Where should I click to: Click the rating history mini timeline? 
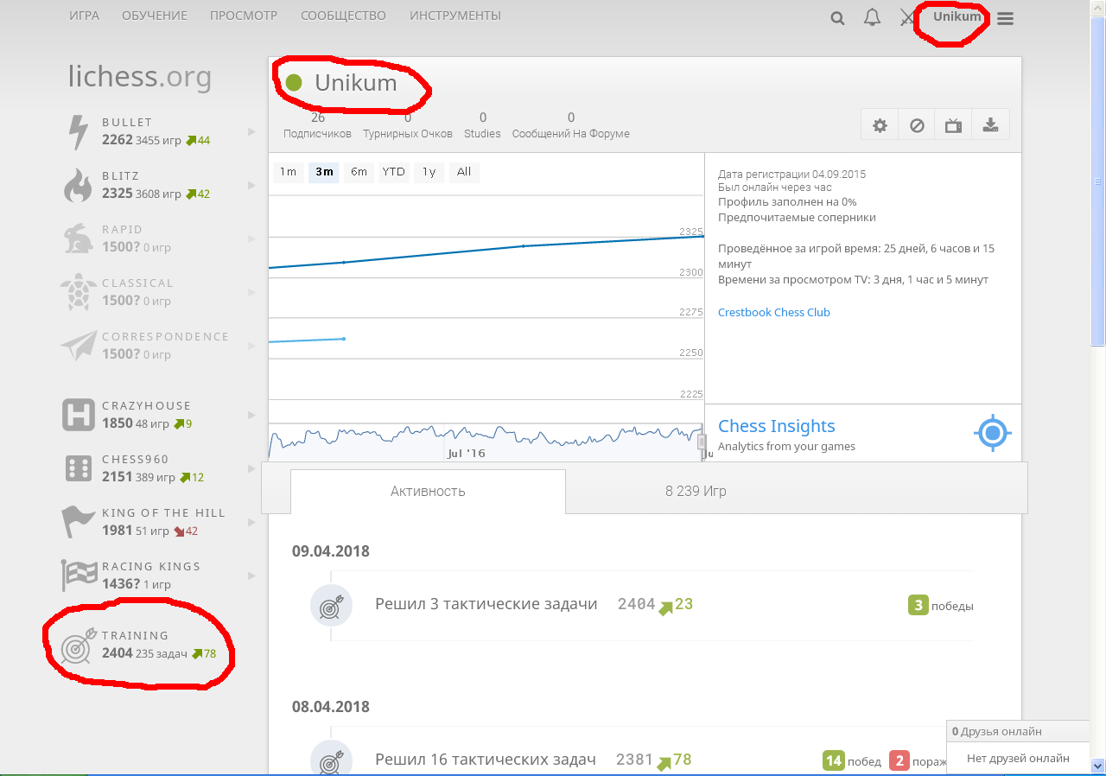pos(486,442)
